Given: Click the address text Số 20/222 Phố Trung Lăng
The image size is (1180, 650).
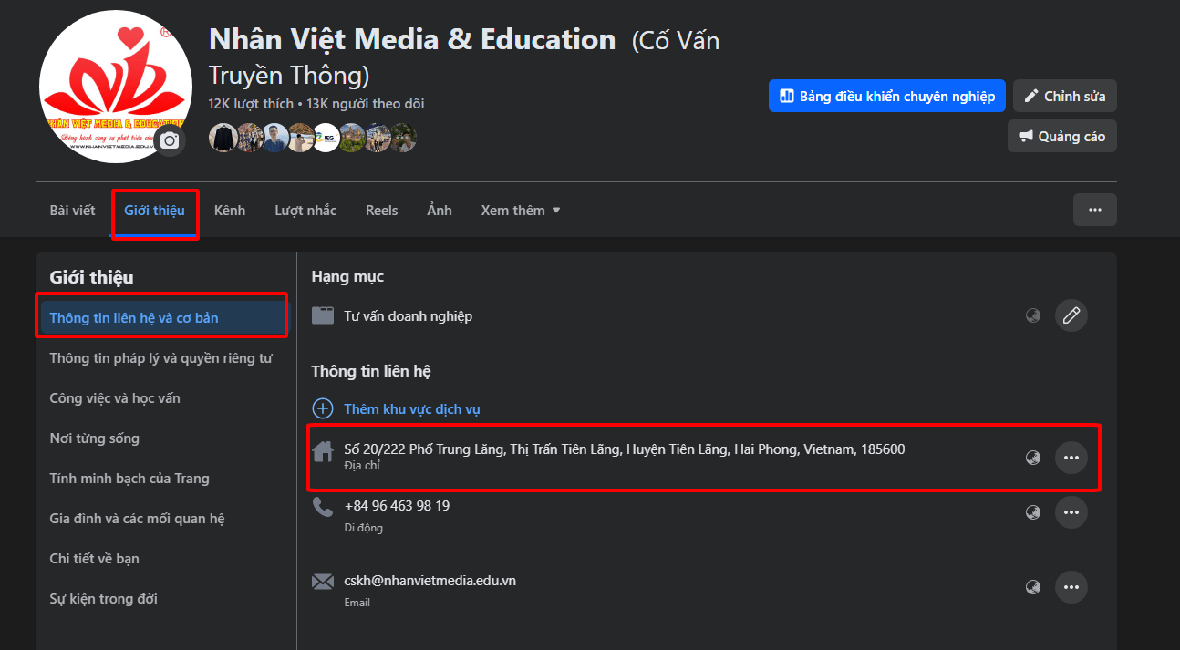Looking at the screenshot, I should (x=625, y=449).
